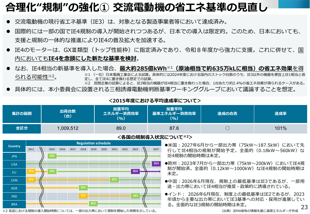
Task: Click year 2018 in the schedule
Action: click(83, 149)
